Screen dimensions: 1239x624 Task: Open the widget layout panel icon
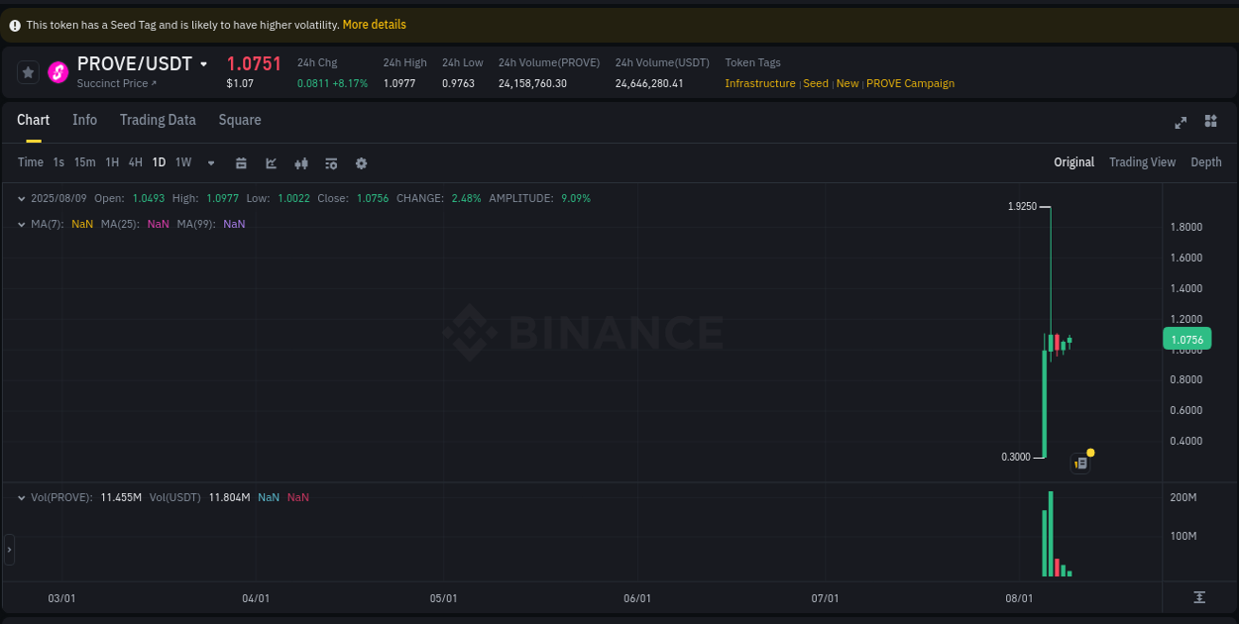click(1210, 122)
